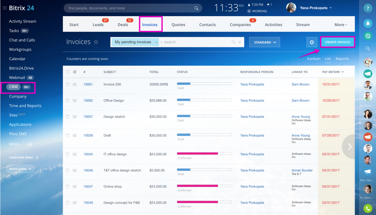Click the right arrow to scroll the table

tap(350, 147)
